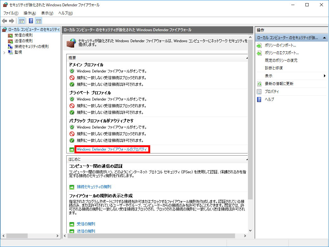
Task: Click the root node firewall icon in the tree
Action: tap(4, 30)
